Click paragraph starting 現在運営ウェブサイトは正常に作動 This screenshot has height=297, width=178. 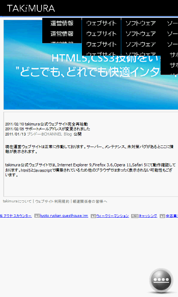point(89,149)
